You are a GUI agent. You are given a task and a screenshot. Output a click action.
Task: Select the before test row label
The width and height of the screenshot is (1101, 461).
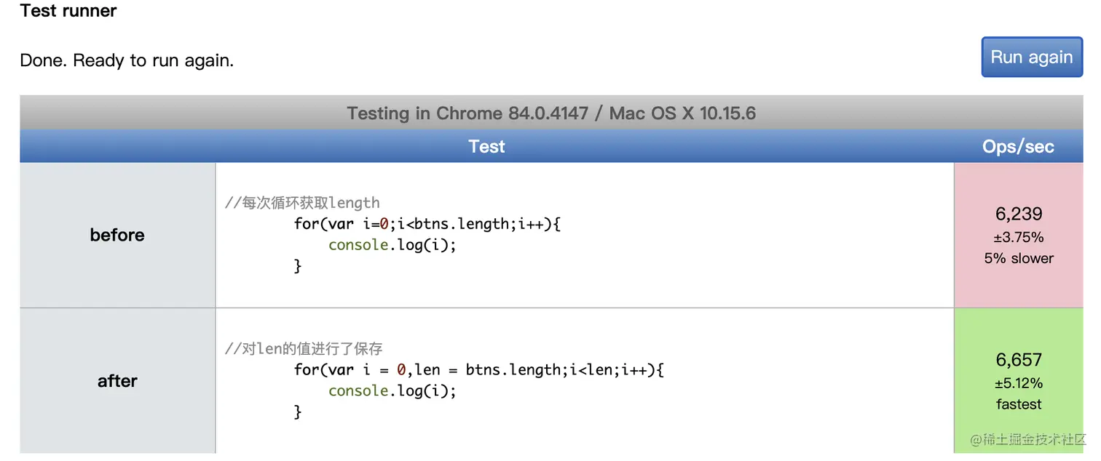coord(117,235)
